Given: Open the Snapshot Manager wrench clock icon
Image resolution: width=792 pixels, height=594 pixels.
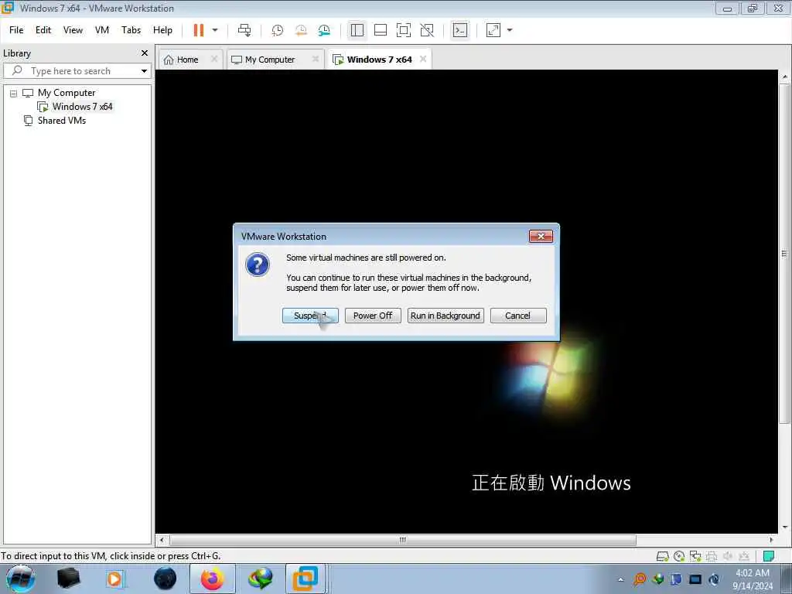Looking at the screenshot, I should 324,30.
